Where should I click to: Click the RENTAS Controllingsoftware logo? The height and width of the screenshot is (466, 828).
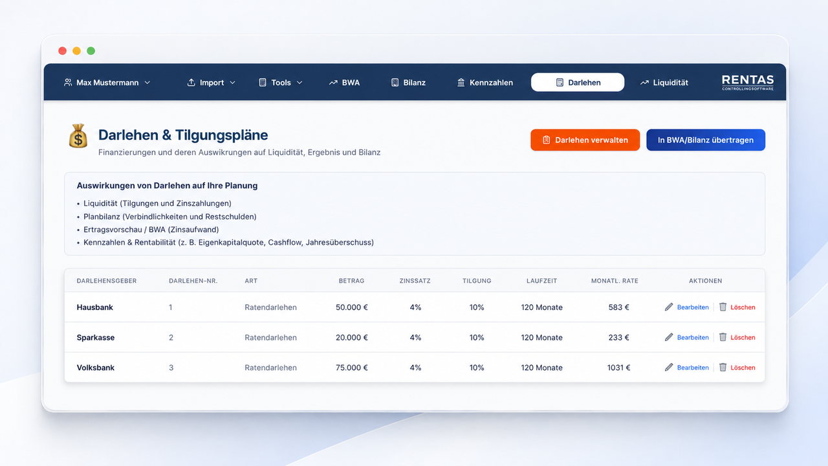click(748, 82)
